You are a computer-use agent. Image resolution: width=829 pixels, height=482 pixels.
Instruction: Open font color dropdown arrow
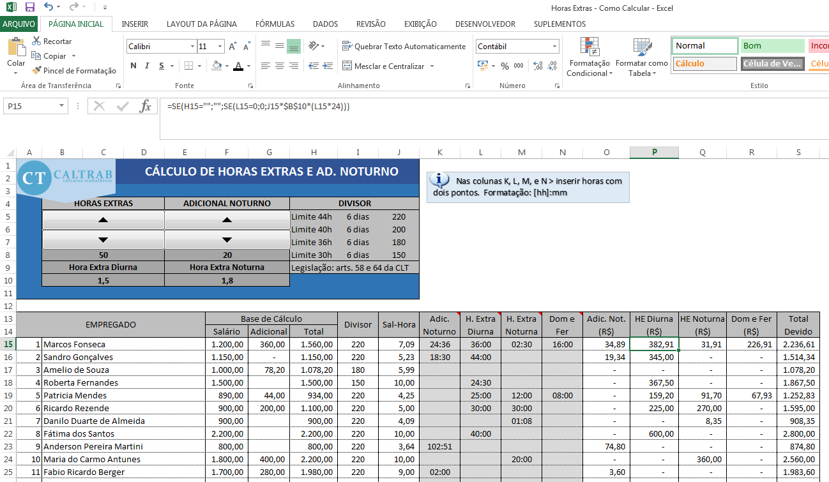coord(248,66)
